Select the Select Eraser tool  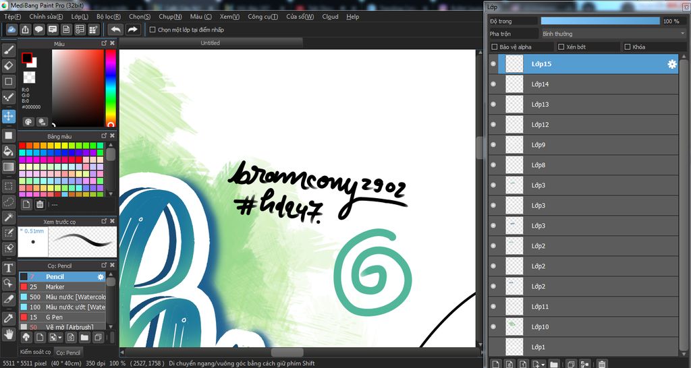coord(8,248)
